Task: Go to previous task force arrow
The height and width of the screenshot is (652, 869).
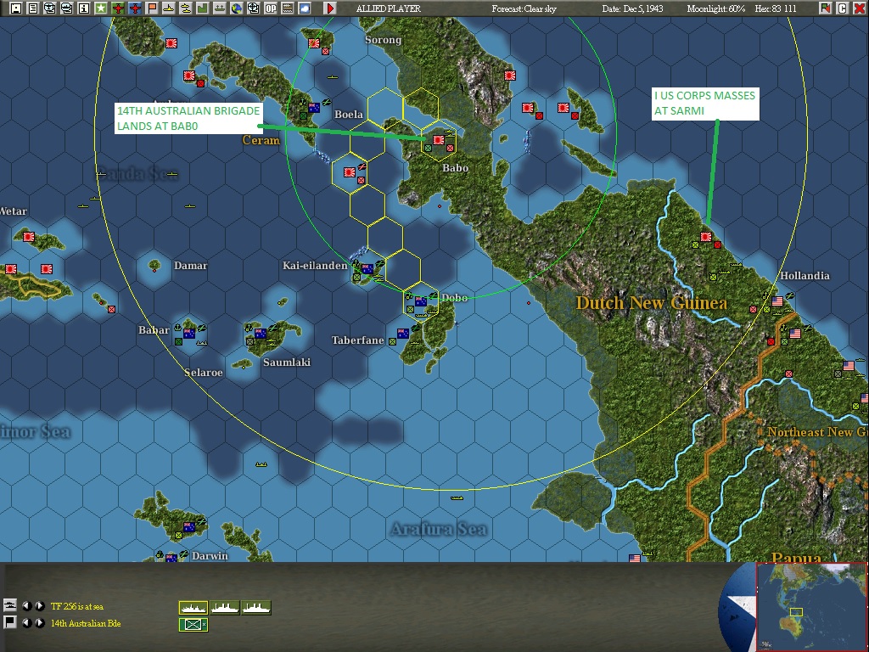Action: click(26, 606)
